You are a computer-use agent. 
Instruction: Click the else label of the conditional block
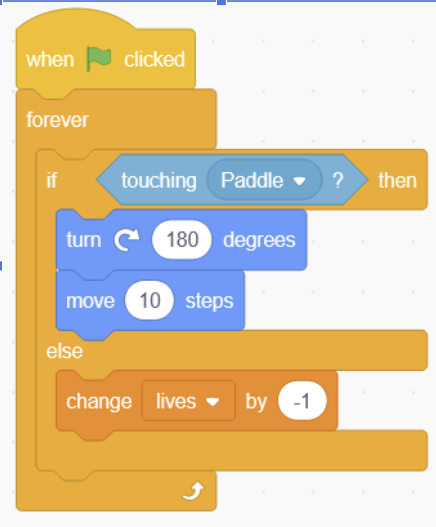tap(64, 351)
